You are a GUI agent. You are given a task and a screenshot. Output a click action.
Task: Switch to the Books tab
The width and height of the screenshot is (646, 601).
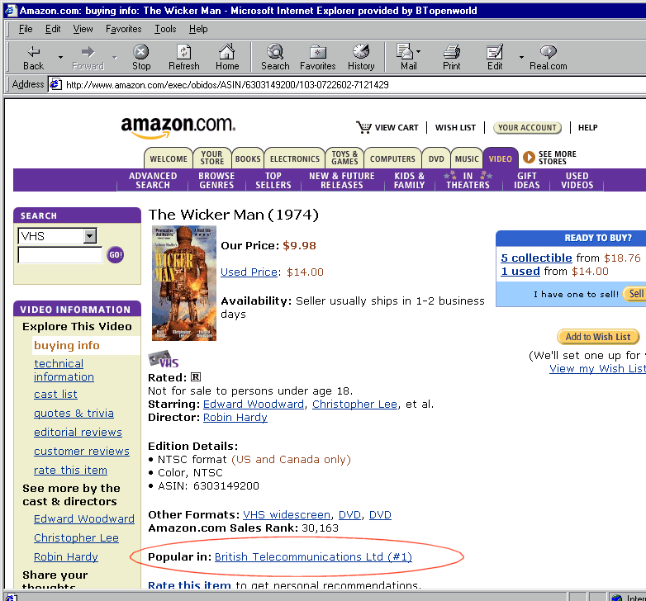(x=248, y=159)
